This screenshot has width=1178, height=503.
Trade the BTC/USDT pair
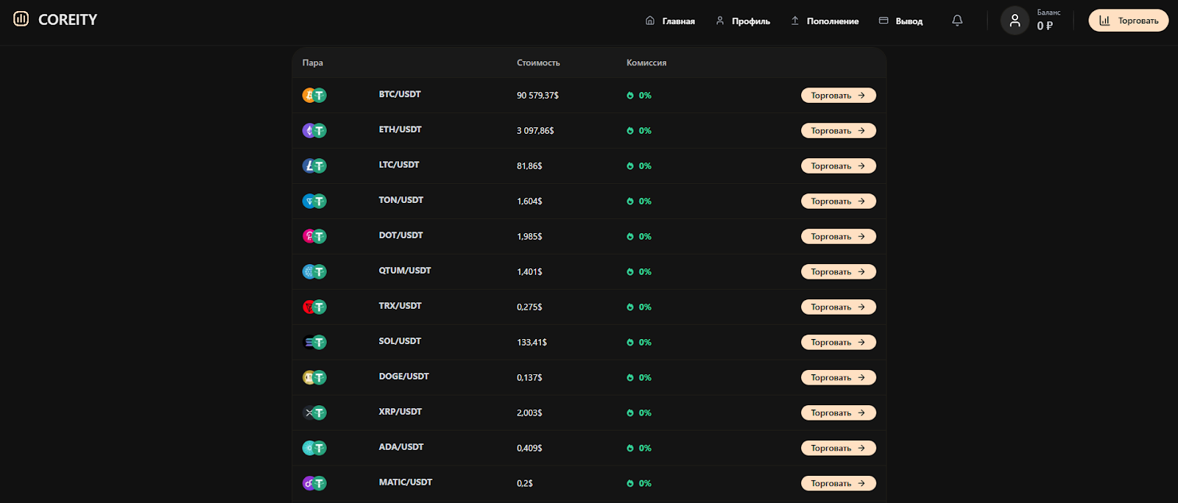coord(838,96)
